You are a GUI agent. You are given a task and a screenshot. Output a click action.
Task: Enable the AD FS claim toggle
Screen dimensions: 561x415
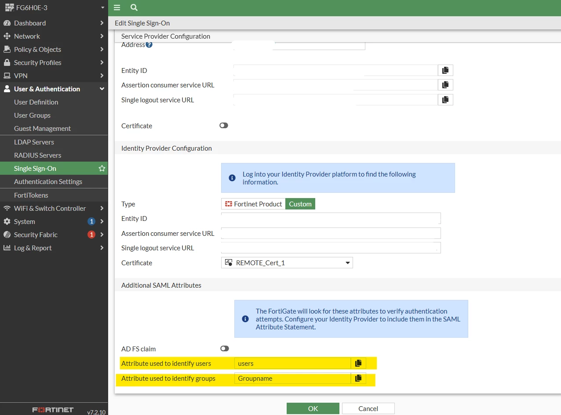[225, 349]
